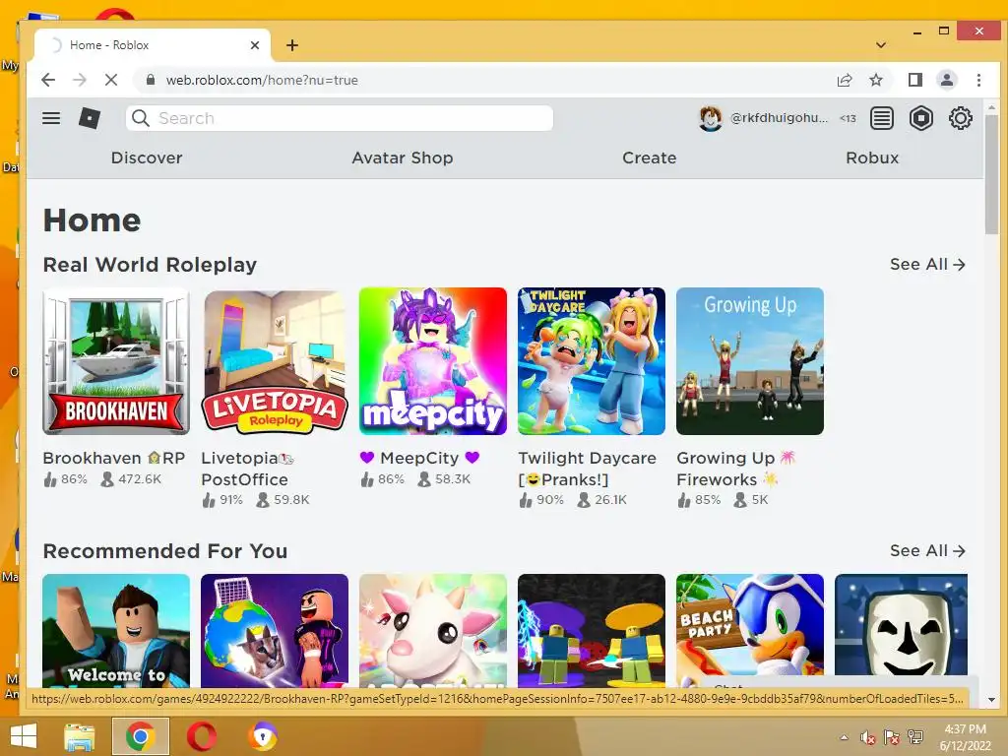Open the yellow noob characters thumbnail
Screen dimensions: 1008x756
pyautogui.click(x=592, y=631)
